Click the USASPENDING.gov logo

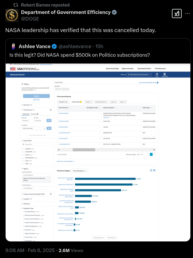pyautogui.click(x=25, y=69)
